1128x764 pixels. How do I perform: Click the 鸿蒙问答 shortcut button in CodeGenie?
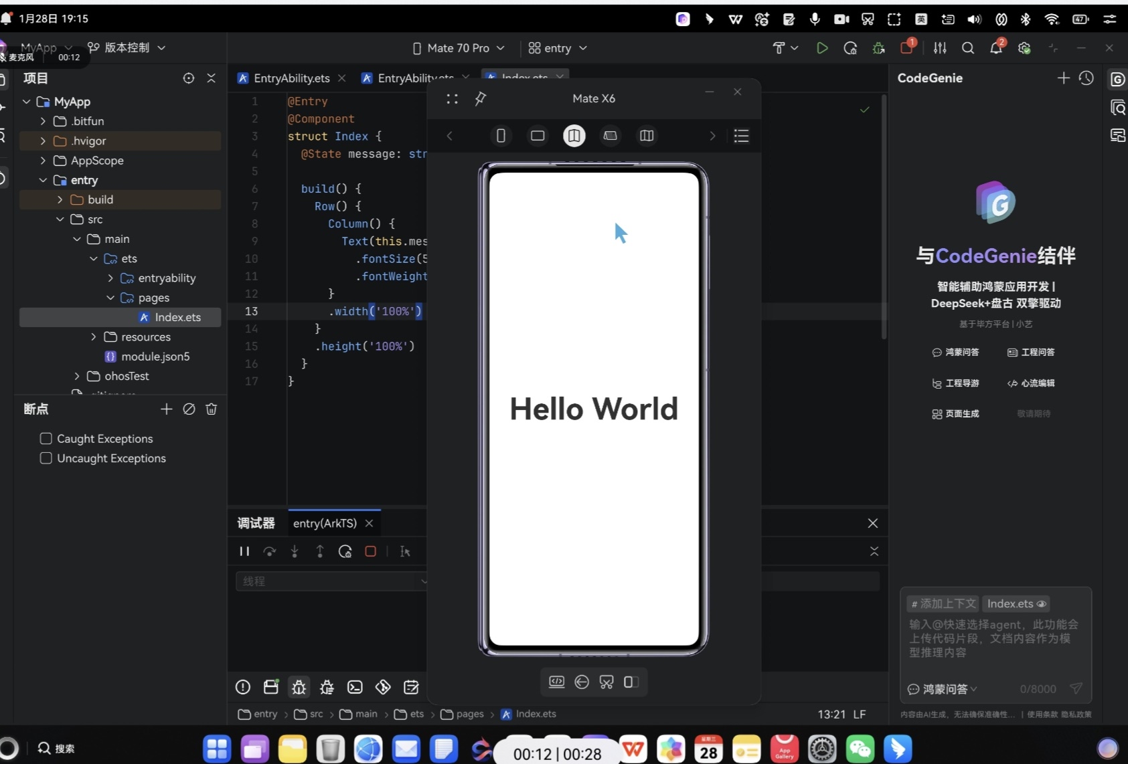coord(955,352)
